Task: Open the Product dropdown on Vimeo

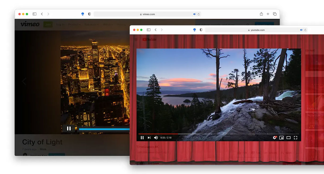Action: pyautogui.click(x=74, y=24)
